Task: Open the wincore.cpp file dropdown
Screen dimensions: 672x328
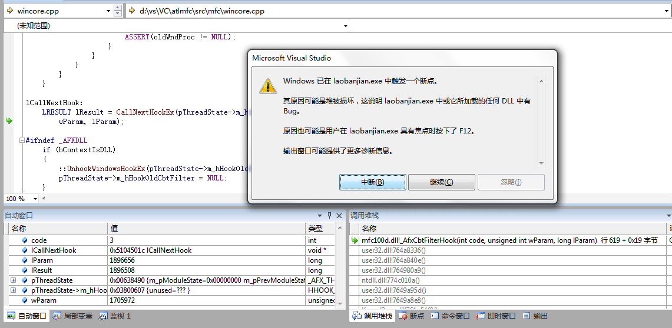Action: [x=108, y=11]
